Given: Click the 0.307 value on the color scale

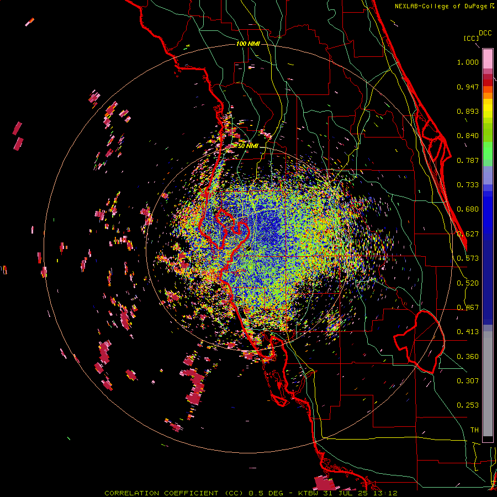Looking at the screenshot, I should (x=468, y=380).
